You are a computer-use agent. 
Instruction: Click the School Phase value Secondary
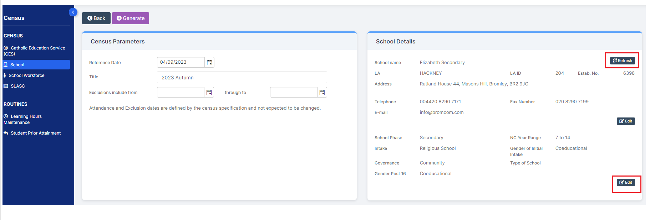coord(431,137)
